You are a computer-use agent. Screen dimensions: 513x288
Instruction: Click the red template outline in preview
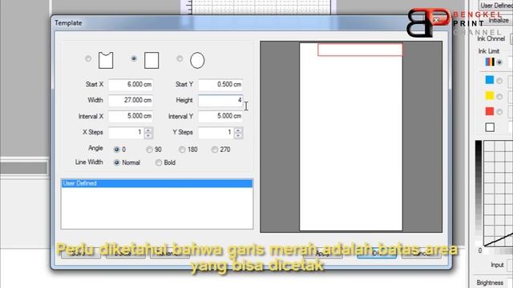click(x=360, y=50)
